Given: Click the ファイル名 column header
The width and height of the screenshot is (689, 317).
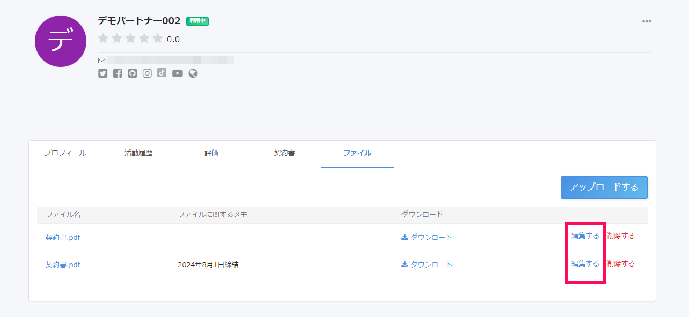Looking at the screenshot, I should (63, 215).
